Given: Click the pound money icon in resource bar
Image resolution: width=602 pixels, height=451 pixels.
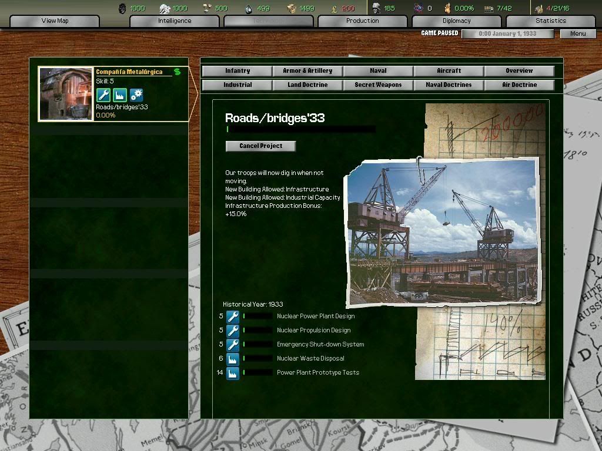Looking at the screenshot, I should (x=334, y=8).
